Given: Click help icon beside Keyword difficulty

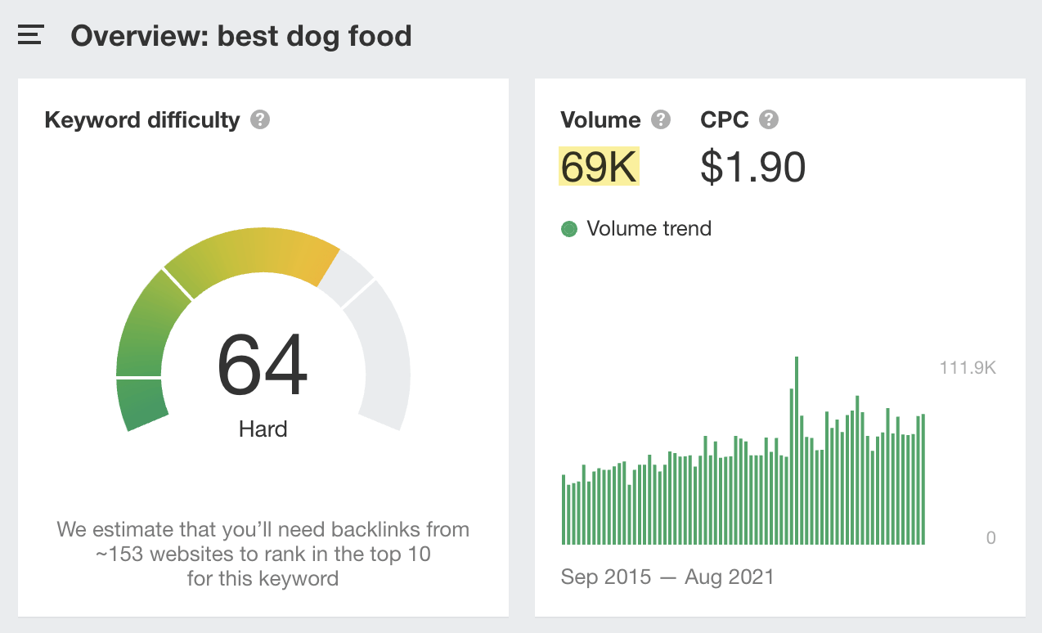Looking at the screenshot, I should (260, 120).
